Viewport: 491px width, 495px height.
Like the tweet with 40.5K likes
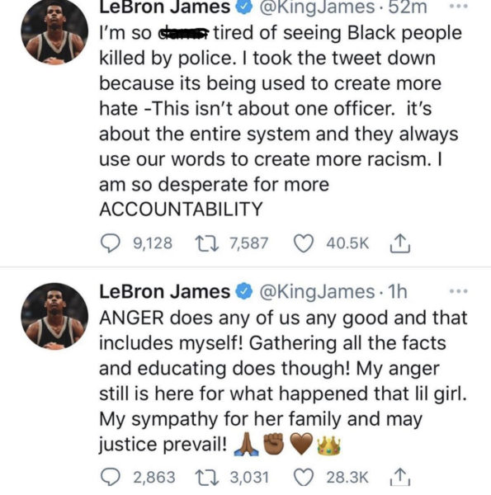[304, 243]
